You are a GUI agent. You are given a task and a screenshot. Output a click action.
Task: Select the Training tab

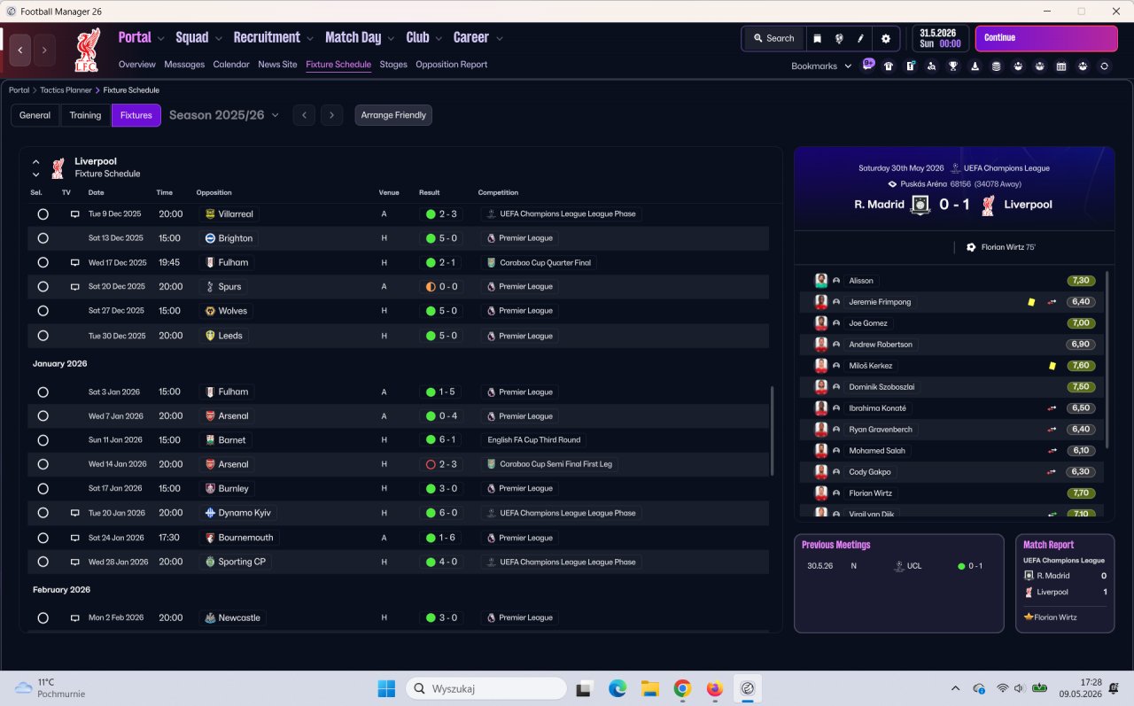tap(85, 115)
